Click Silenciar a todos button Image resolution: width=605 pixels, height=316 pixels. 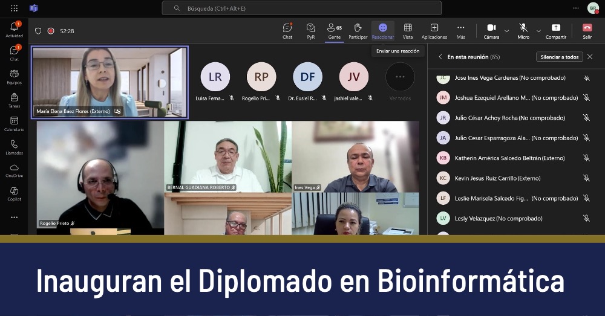[x=559, y=57]
